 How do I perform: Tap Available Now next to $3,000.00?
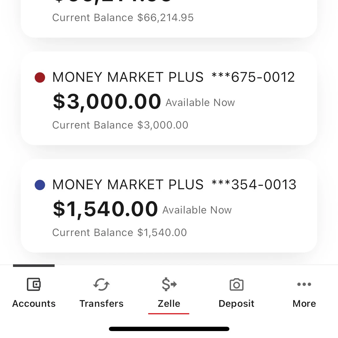[200, 102]
